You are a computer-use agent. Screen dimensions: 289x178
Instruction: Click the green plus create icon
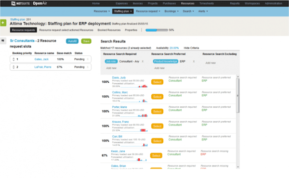coord(3,23)
